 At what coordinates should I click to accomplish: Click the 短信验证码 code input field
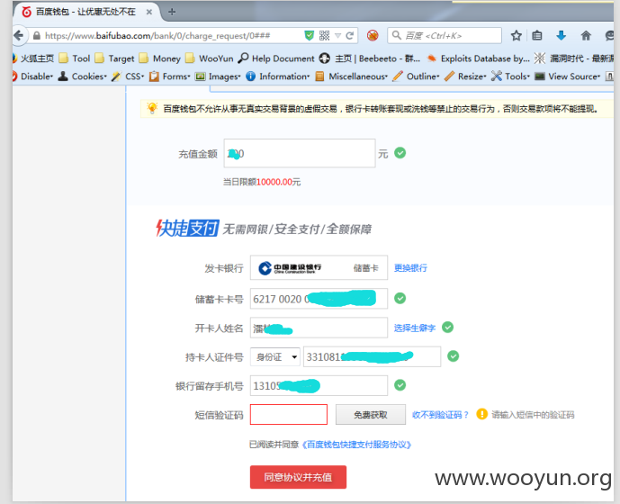point(289,415)
